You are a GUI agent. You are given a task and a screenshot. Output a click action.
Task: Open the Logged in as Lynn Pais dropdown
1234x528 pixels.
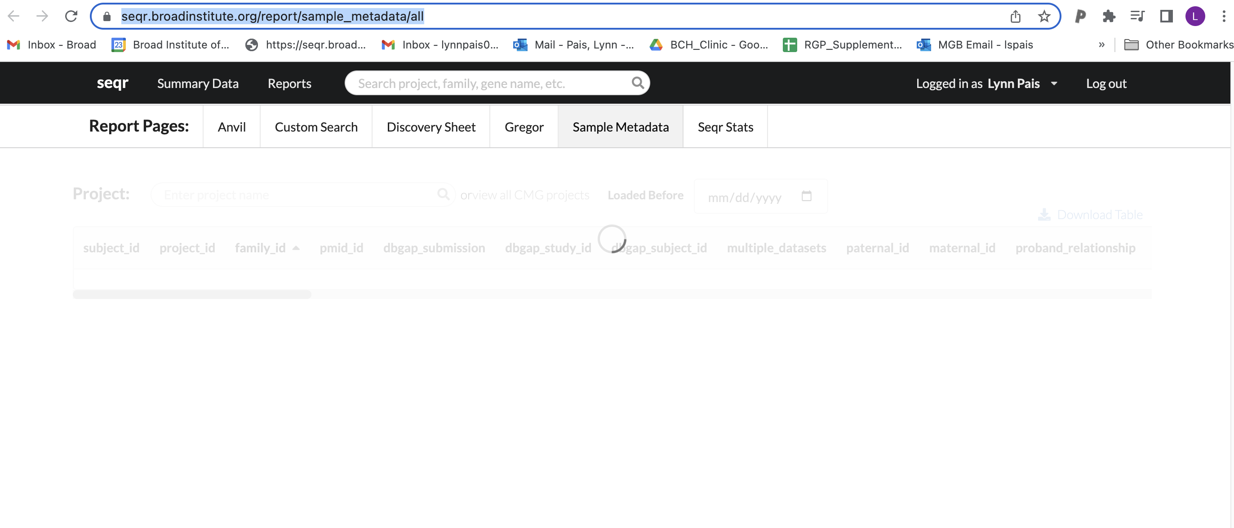987,83
